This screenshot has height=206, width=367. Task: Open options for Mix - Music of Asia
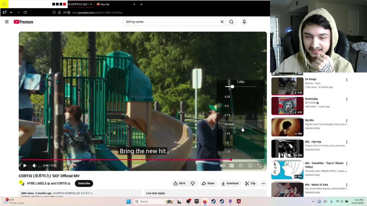pos(347,185)
